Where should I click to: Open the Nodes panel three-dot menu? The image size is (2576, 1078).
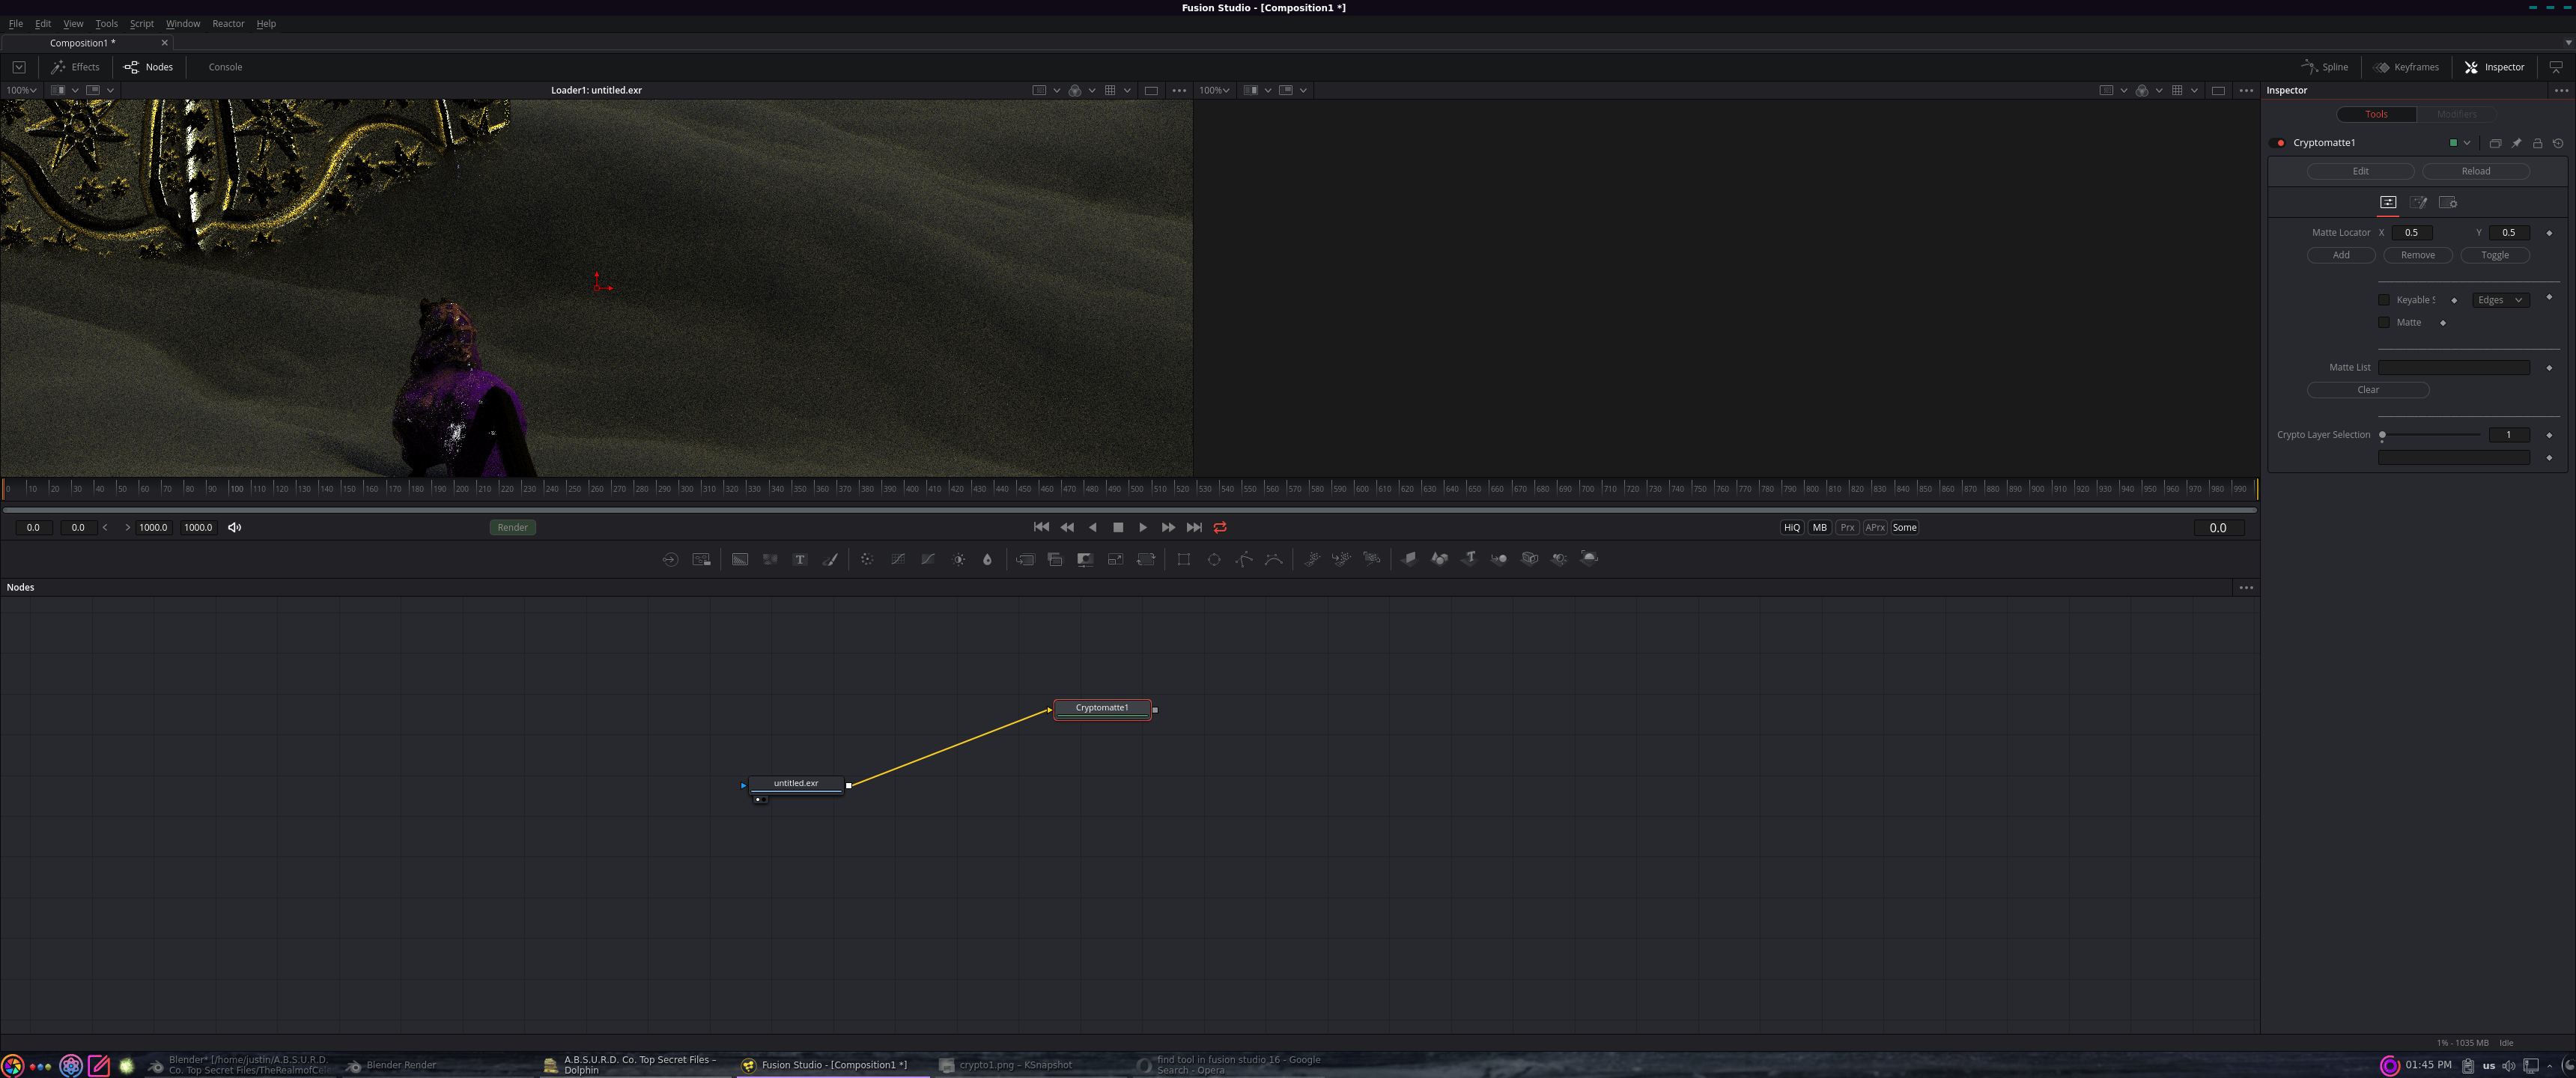coord(2246,588)
